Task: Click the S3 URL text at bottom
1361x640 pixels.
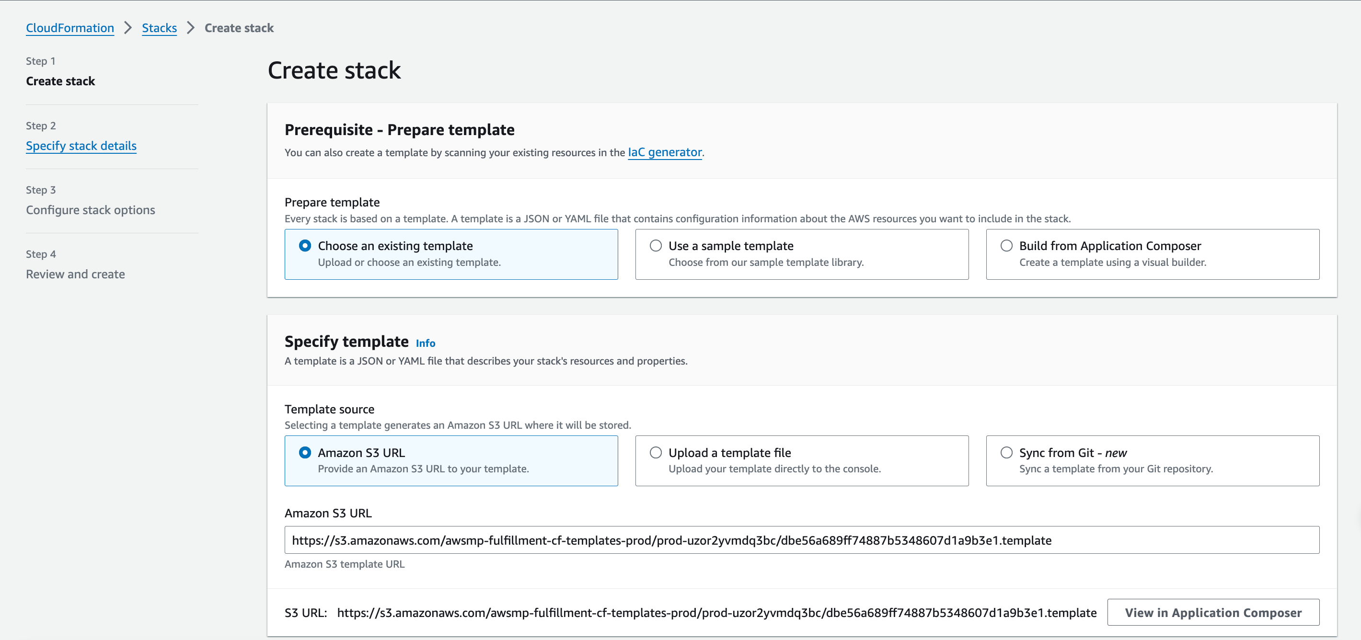Action: (716, 613)
